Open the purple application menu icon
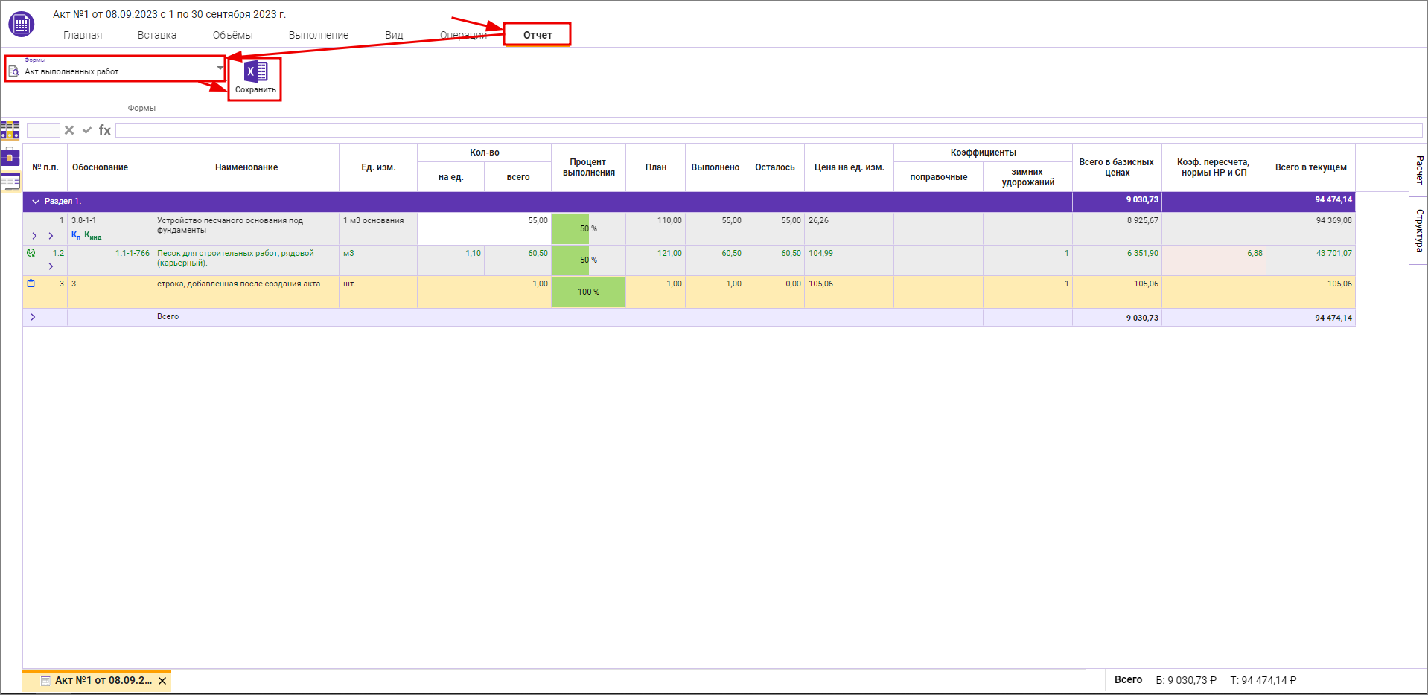 pos(21,25)
